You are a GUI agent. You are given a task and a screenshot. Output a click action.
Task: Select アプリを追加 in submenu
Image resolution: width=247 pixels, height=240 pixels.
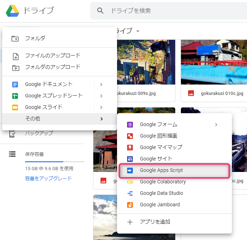[x=174, y=222]
